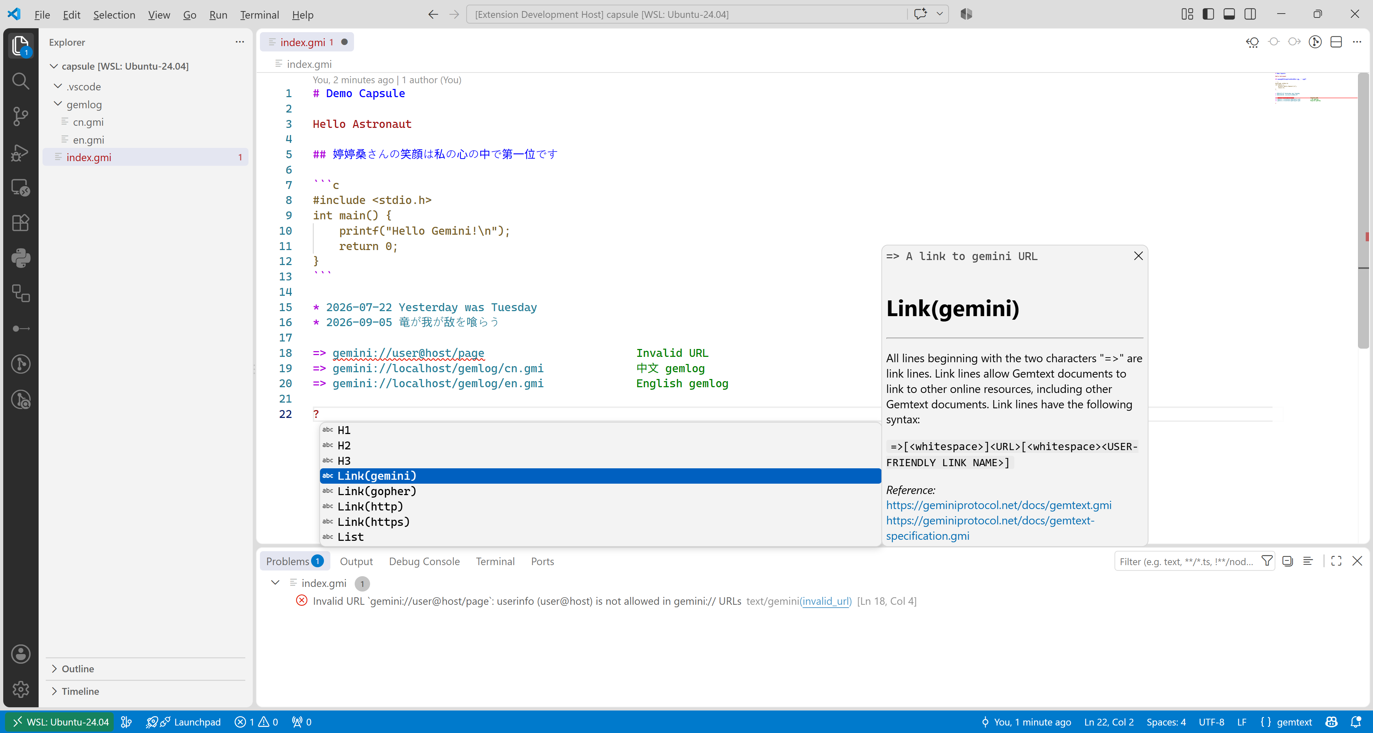Maximize the Problems panel size
The height and width of the screenshot is (733, 1373).
(x=1336, y=561)
